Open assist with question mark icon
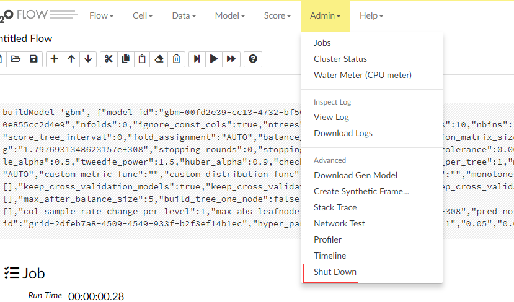Viewport: 514px width, 302px height. coord(253,59)
